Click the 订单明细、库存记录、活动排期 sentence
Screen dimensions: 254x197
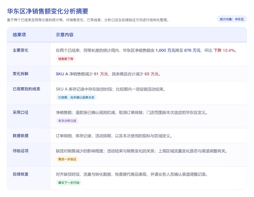[114, 136]
